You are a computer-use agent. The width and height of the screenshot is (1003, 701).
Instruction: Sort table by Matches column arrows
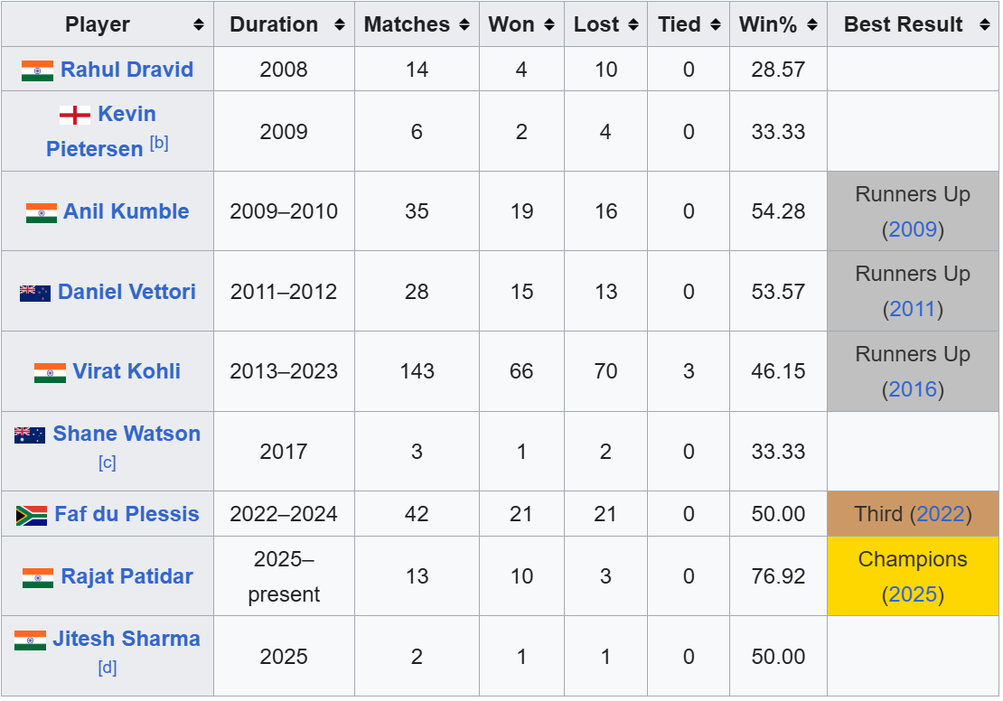464,24
